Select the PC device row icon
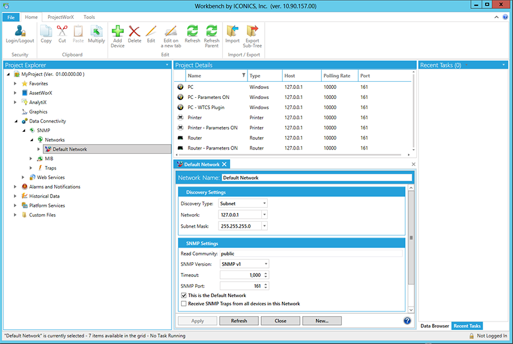The image size is (513, 344). 180,87
